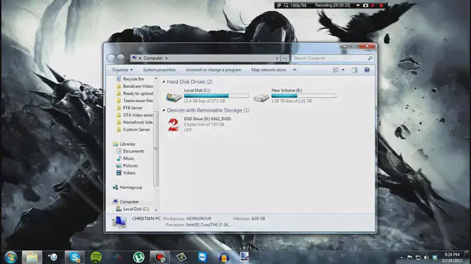Click the Help question mark icon
Viewport: 471px width, 264px height.
(x=367, y=69)
